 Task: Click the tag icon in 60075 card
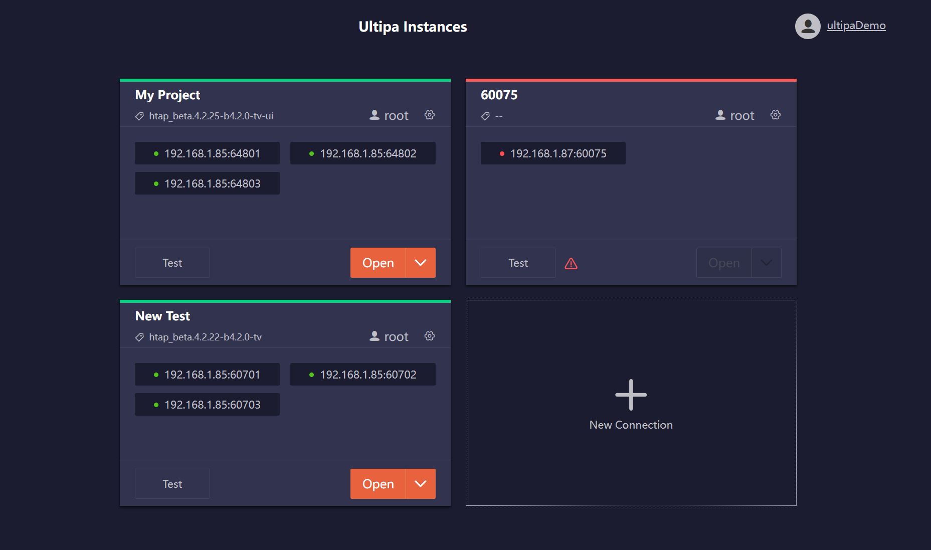(x=485, y=116)
